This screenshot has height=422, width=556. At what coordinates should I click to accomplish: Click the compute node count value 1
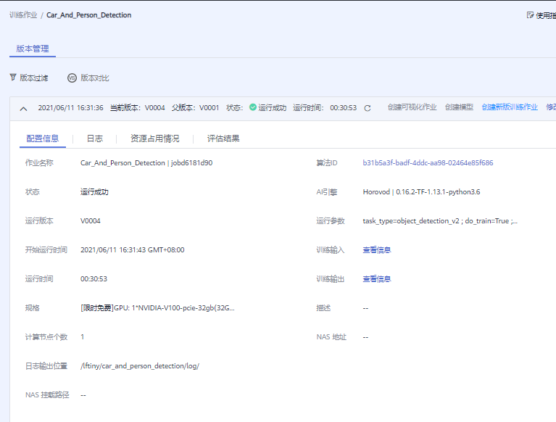(x=82, y=337)
